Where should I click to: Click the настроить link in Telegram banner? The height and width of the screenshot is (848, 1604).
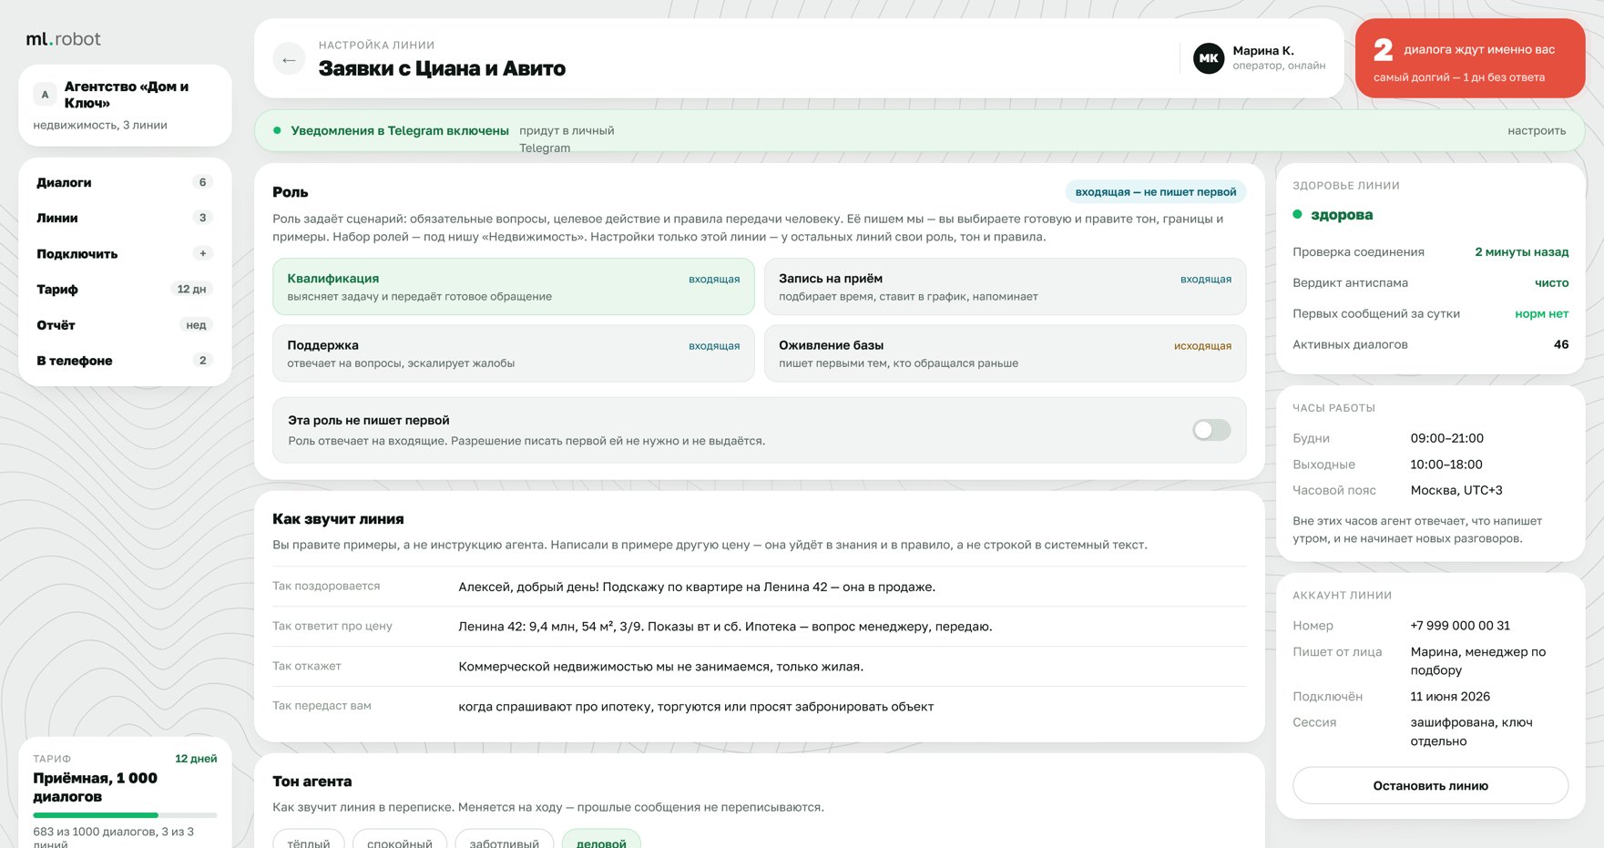tap(1536, 131)
